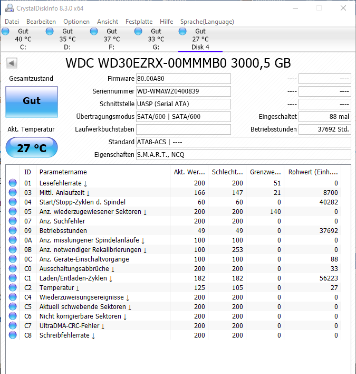Select the blue status orb of drive C:

[5, 31]
